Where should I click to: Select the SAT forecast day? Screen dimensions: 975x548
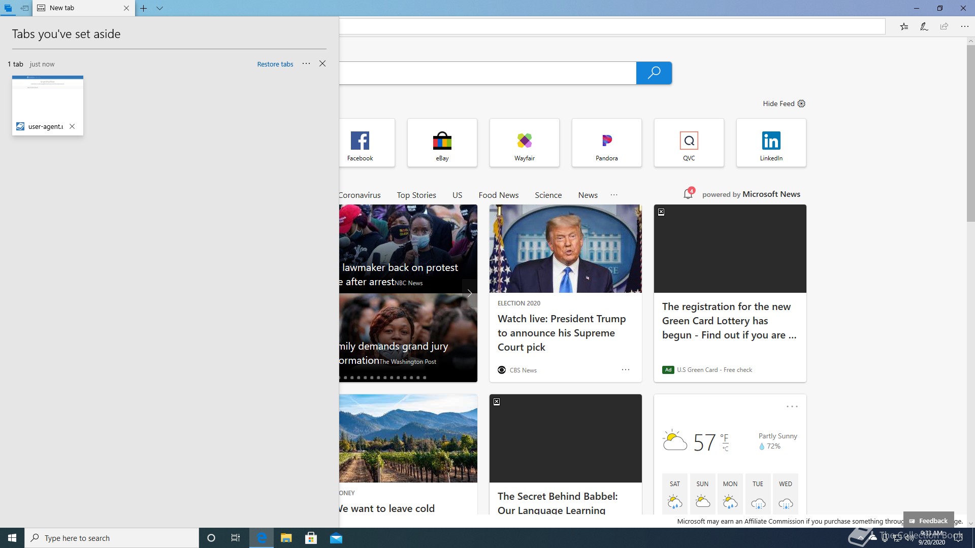click(675, 493)
